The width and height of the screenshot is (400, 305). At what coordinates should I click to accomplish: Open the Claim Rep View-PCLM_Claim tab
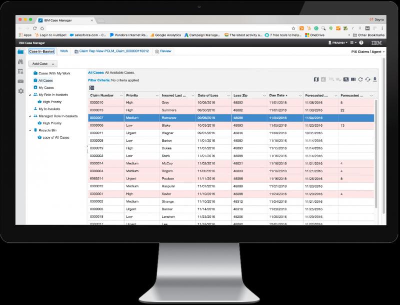coord(111,51)
